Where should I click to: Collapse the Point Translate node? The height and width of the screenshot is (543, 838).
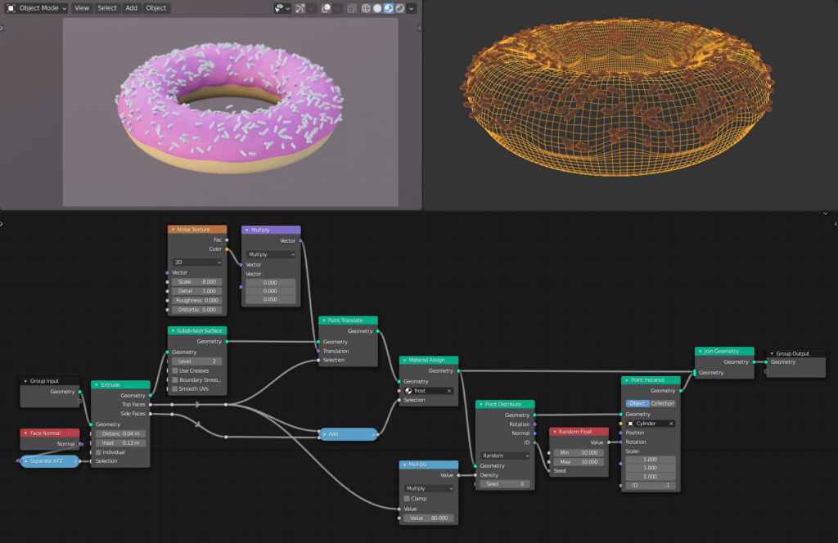tap(322, 321)
